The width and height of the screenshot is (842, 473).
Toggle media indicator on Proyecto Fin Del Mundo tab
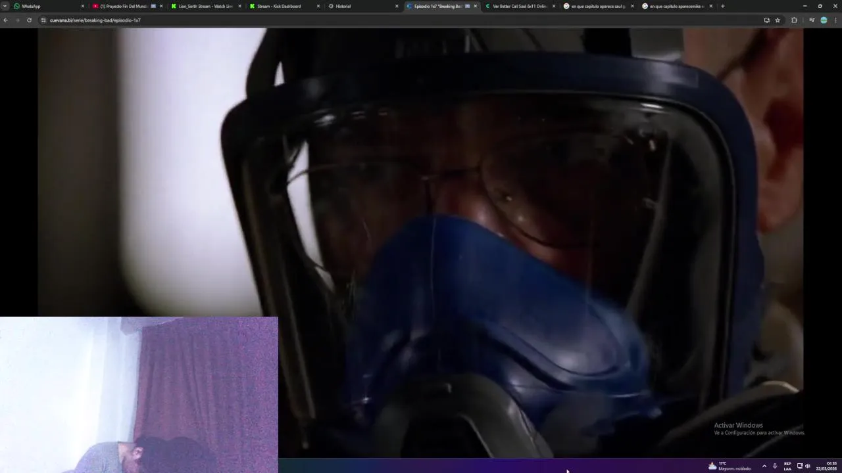pos(153,6)
